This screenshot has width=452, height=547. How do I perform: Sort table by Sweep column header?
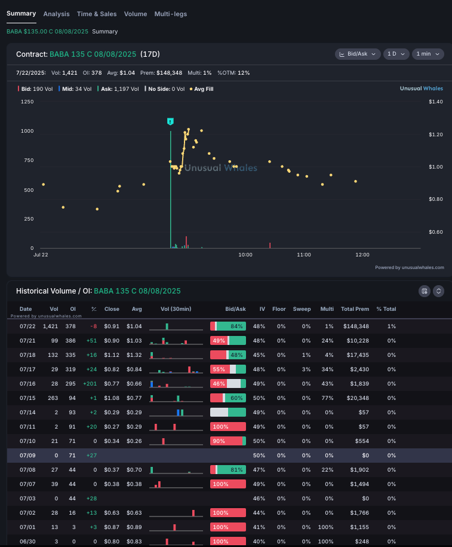[302, 309]
